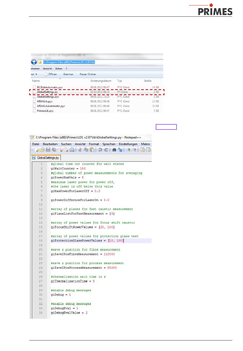Image resolution: width=243 pixels, height=351 pixels.
Task: Click the Öffnen button in Explorer toolbar
Action: (x=51, y=74)
